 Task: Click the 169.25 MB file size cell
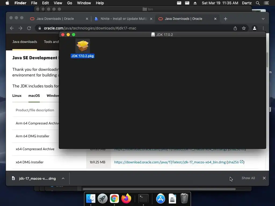tap(97, 162)
